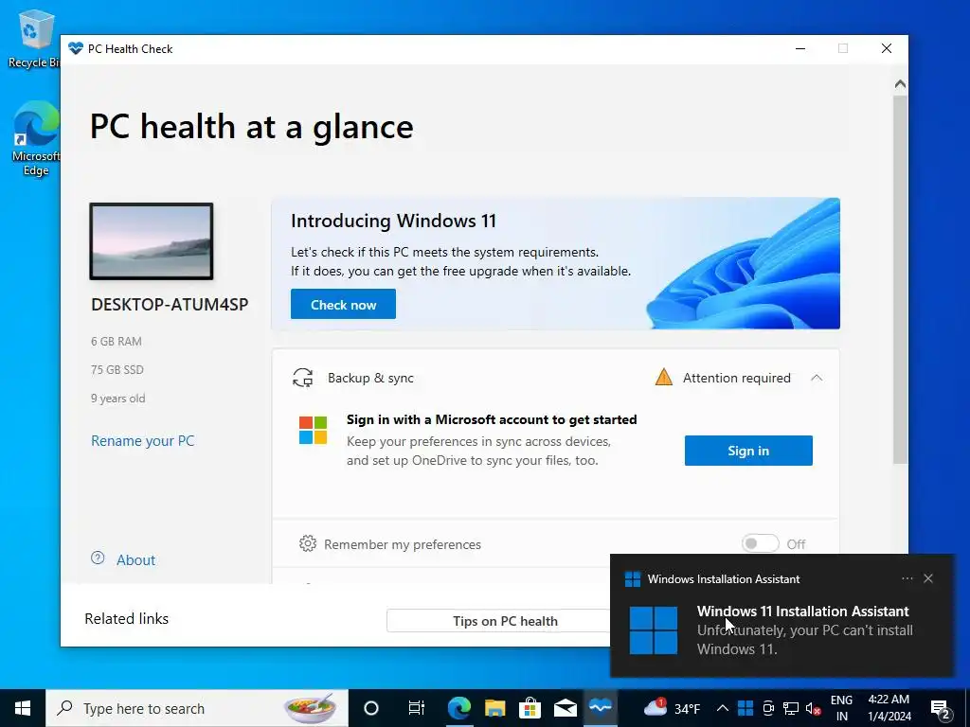The height and width of the screenshot is (727, 970).
Task: Show hidden system tray icons
Action: pos(722,708)
